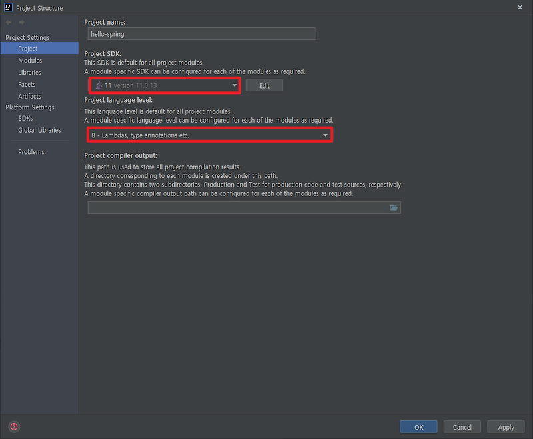Open the Artifacts settings section
533x439 pixels.
29,96
